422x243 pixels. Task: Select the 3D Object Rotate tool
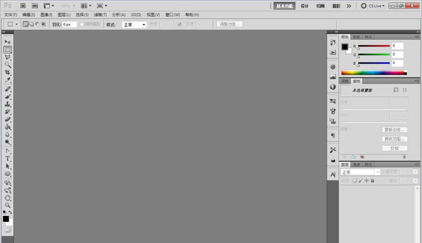tap(8, 183)
